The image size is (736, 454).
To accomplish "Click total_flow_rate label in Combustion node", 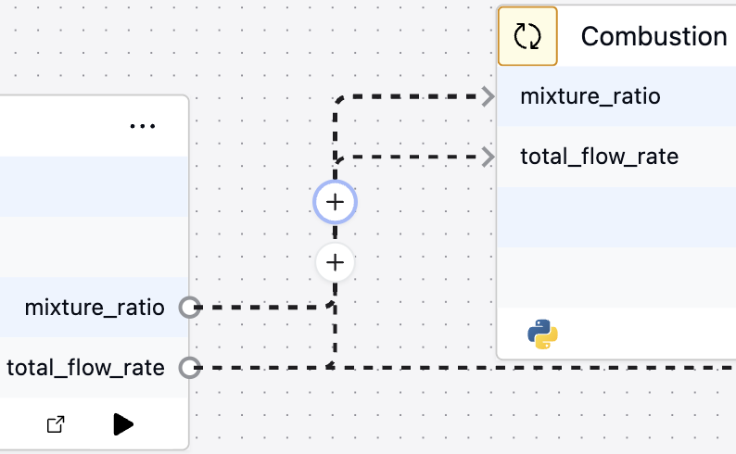I will coord(600,157).
